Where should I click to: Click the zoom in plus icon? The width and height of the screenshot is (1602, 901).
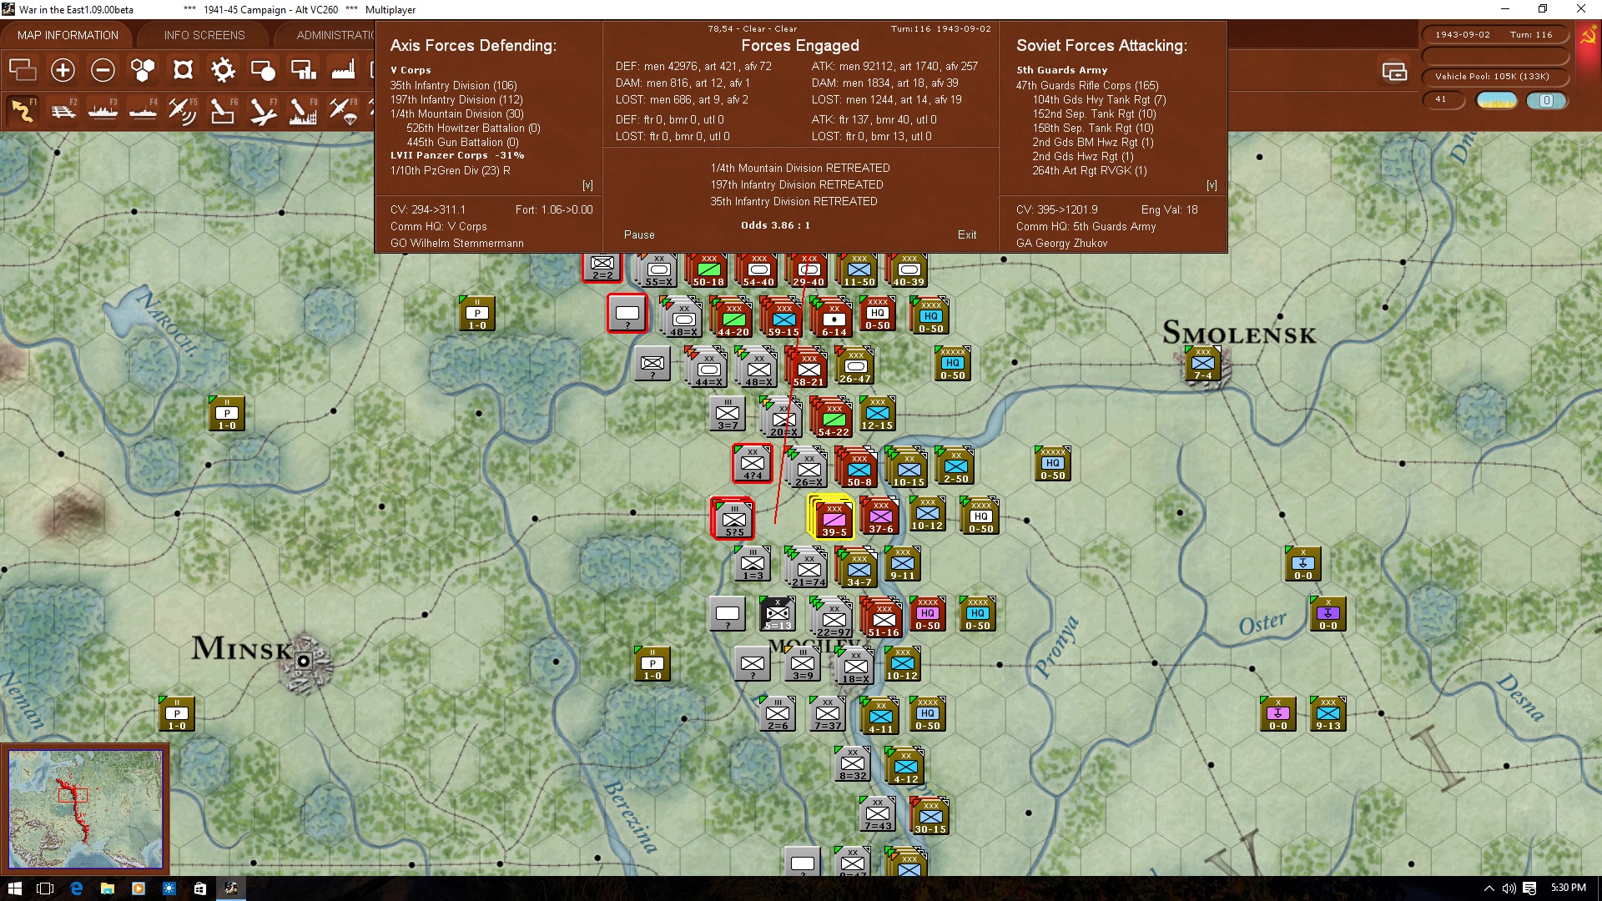(63, 70)
